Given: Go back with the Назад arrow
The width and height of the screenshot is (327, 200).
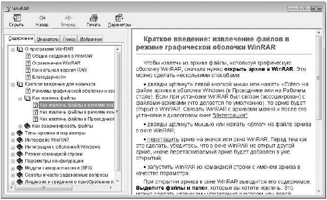Looking at the screenshot, I should tap(42, 20).
